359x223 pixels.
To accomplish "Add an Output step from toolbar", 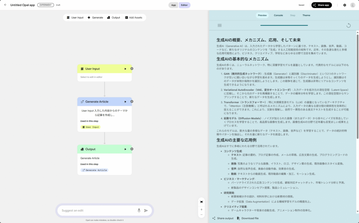I will pos(114,18).
